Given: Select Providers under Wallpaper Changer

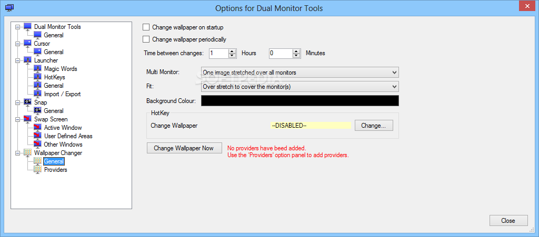Looking at the screenshot, I should point(55,169).
